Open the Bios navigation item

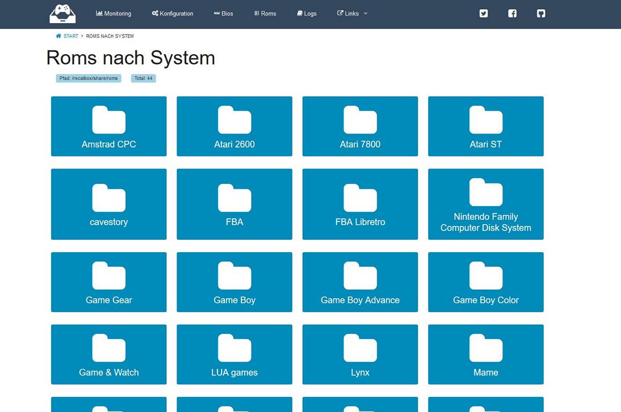(x=223, y=13)
